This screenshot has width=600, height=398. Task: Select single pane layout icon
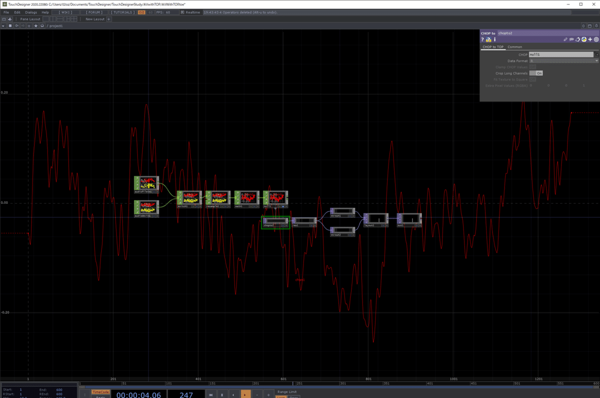click(x=46, y=19)
